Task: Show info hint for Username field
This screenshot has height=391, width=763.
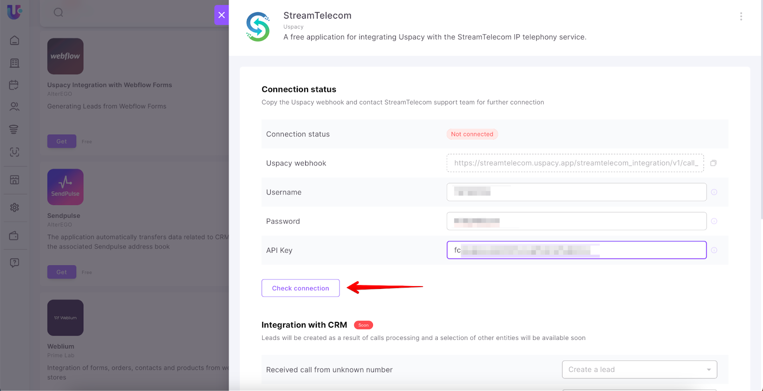Action: (714, 192)
